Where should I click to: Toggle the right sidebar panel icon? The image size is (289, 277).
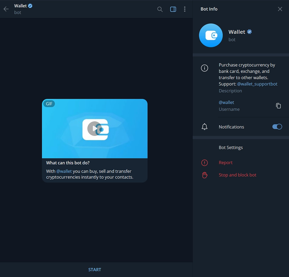173,9
